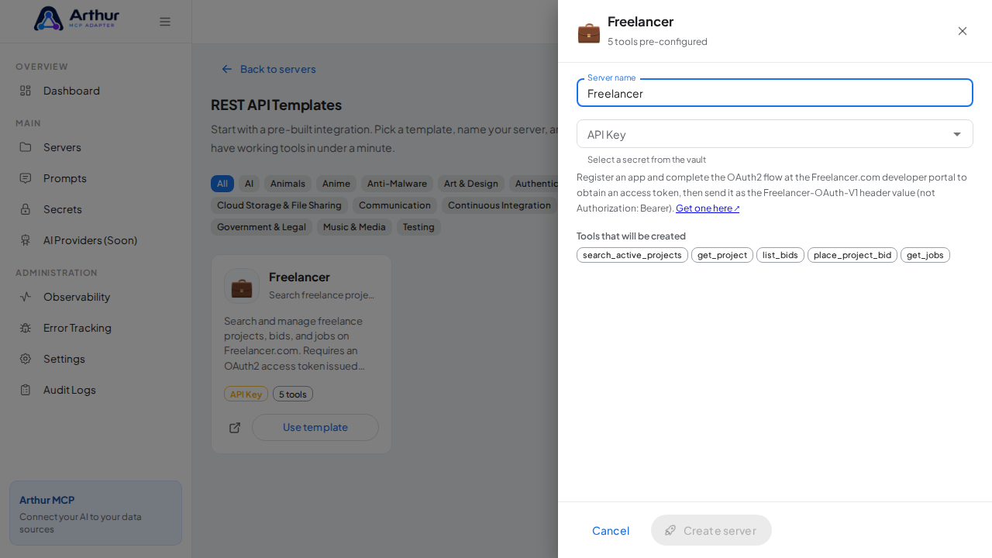Click the Servers folder icon
Viewport: 992px width, 558px height.
26,147
